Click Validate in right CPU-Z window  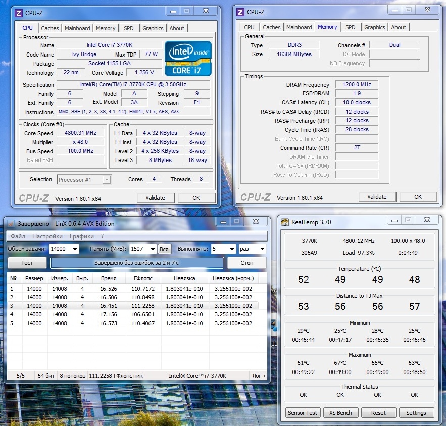pyautogui.click(x=377, y=197)
